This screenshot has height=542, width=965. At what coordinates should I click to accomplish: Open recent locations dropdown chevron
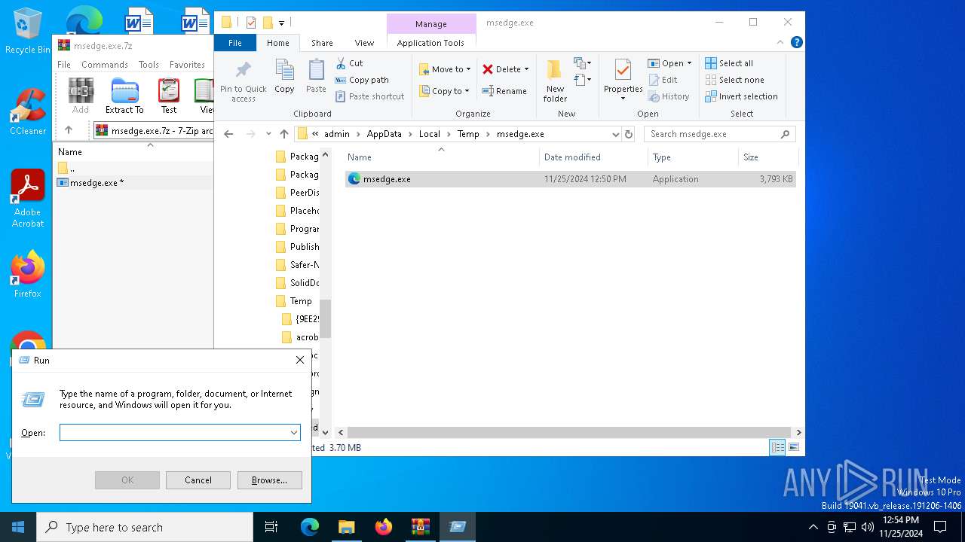[268, 134]
